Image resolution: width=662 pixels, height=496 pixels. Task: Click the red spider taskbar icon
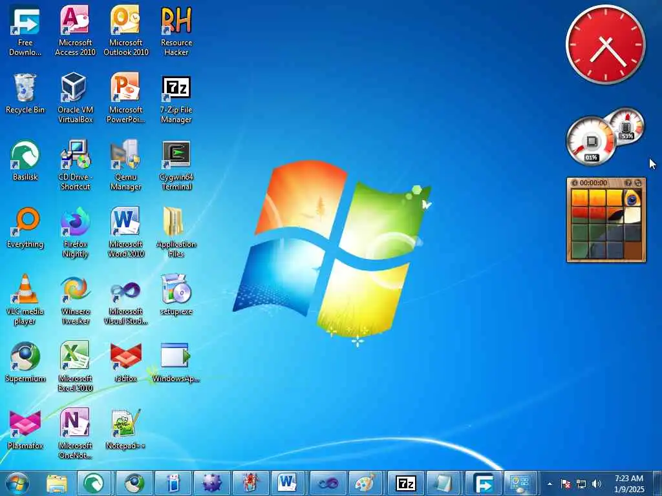250,483
